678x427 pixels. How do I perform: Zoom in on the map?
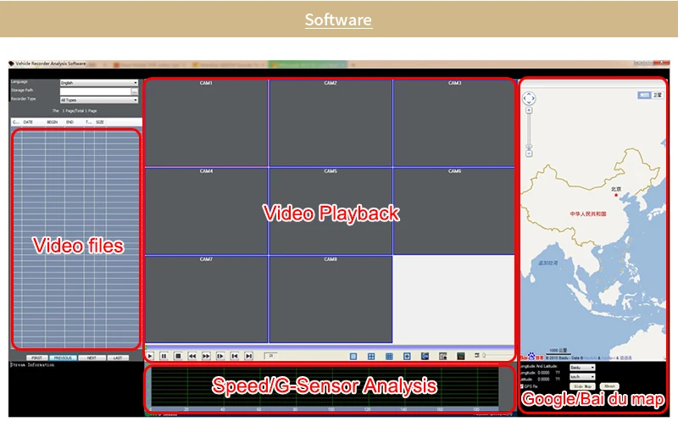[529, 111]
